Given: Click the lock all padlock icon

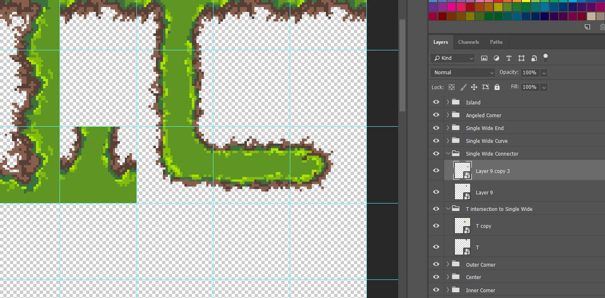Looking at the screenshot, I should tap(497, 87).
